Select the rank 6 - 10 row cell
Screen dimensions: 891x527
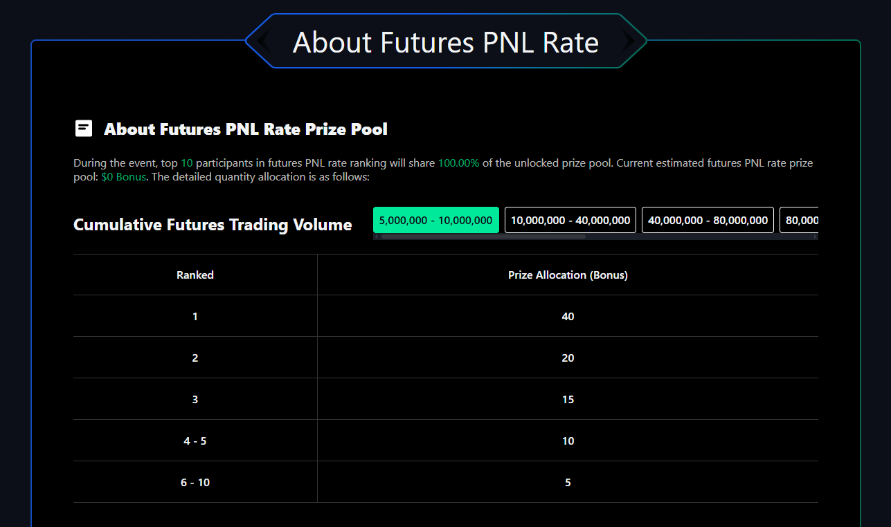pos(195,482)
